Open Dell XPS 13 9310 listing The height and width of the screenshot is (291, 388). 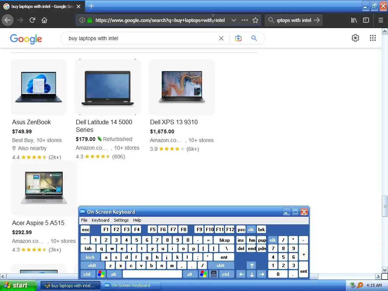click(174, 122)
